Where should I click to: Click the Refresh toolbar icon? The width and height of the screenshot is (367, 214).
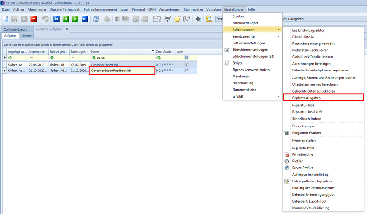(x=96, y=19)
